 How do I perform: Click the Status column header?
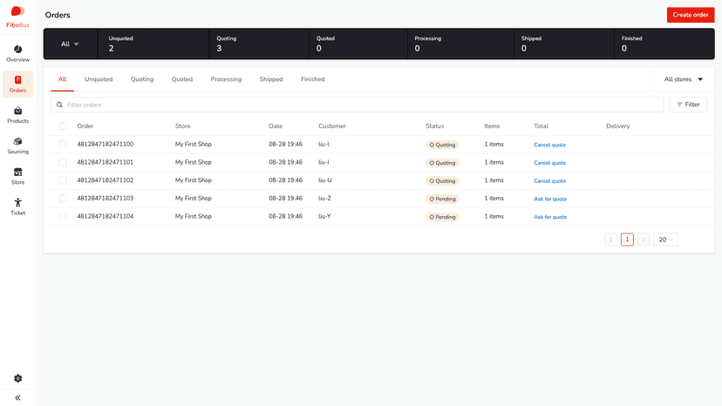(434, 126)
